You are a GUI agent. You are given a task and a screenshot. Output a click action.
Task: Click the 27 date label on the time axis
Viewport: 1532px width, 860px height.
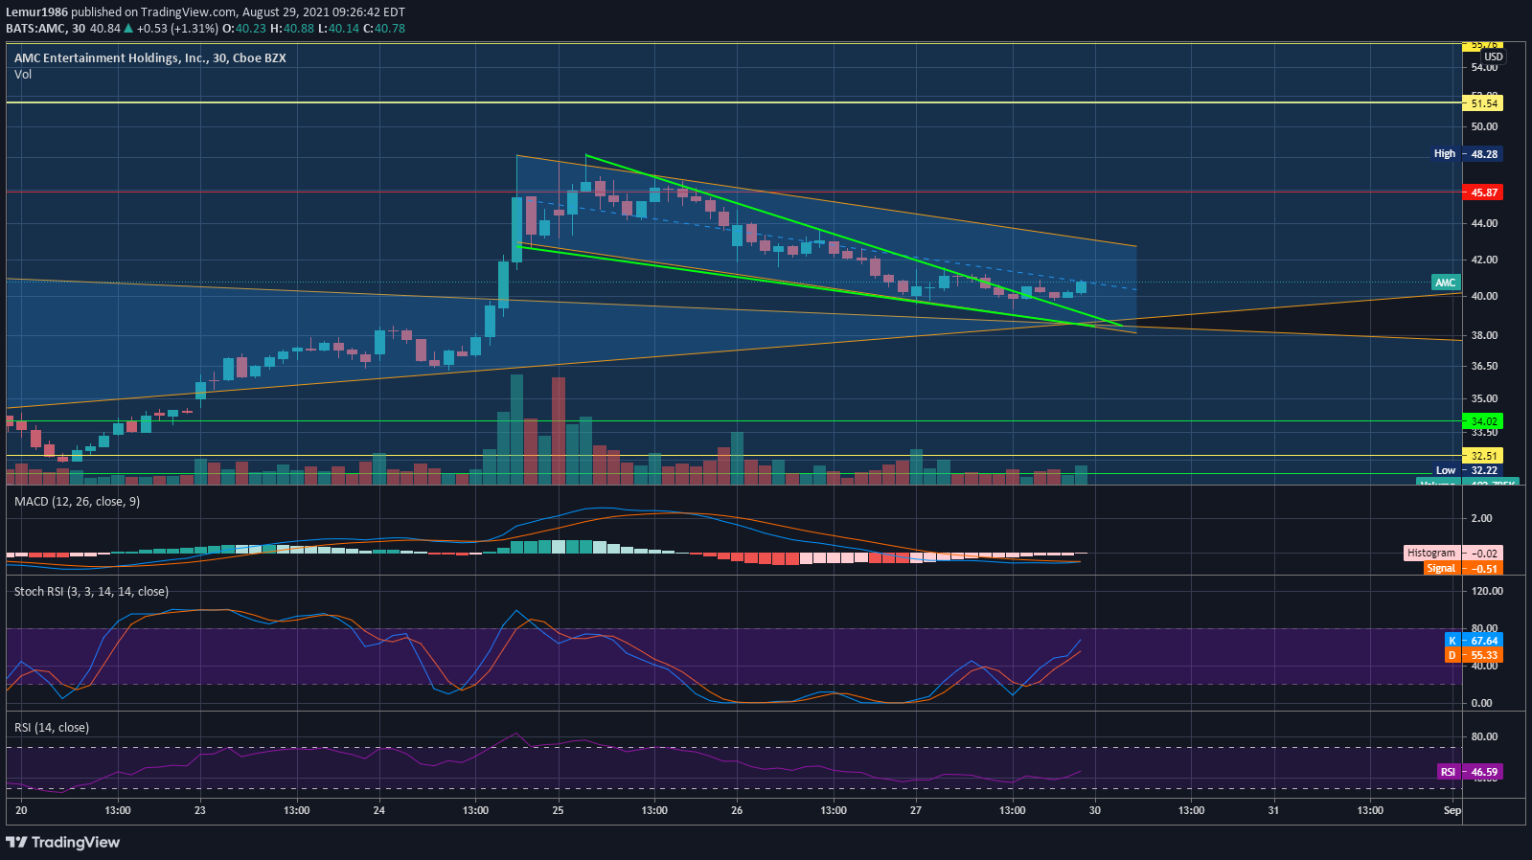[916, 810]
